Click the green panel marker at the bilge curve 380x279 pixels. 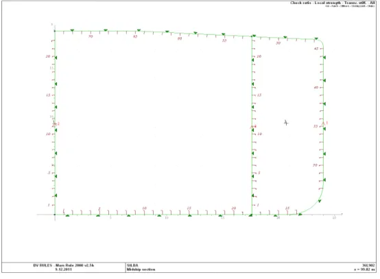[x=320, y=201]
